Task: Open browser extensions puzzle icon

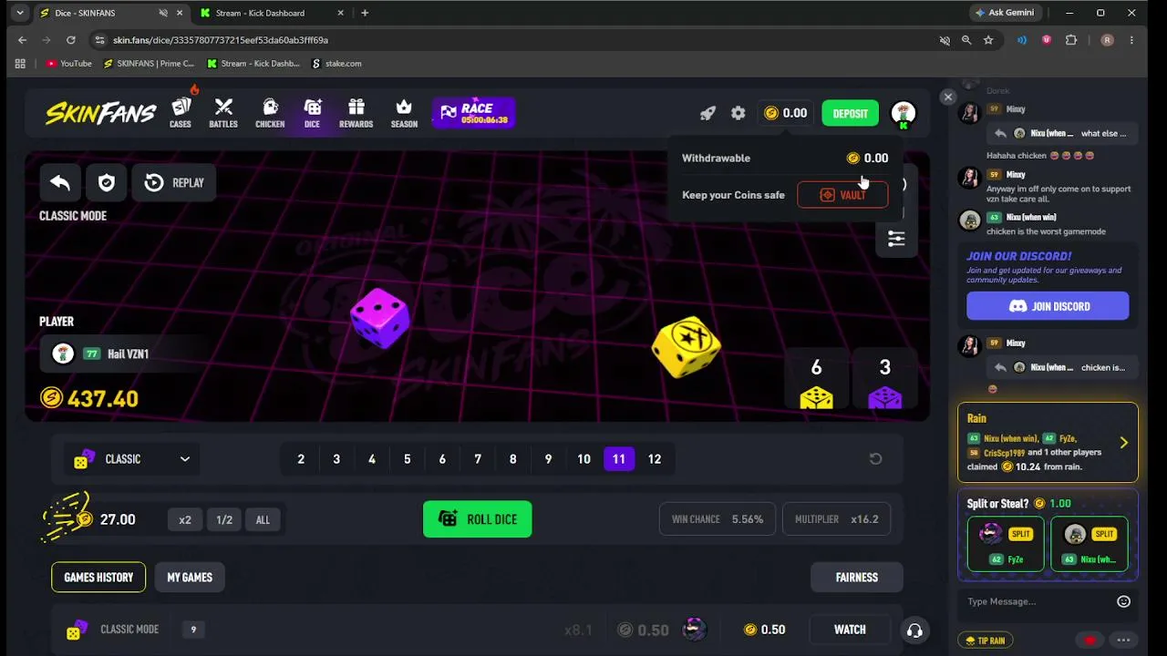Action: pos(1071,40)
